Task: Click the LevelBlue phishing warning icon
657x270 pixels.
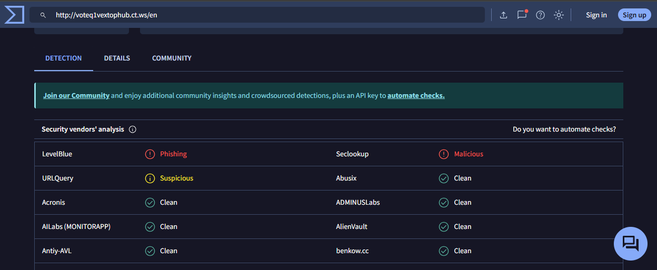Action: click(150, 154)
